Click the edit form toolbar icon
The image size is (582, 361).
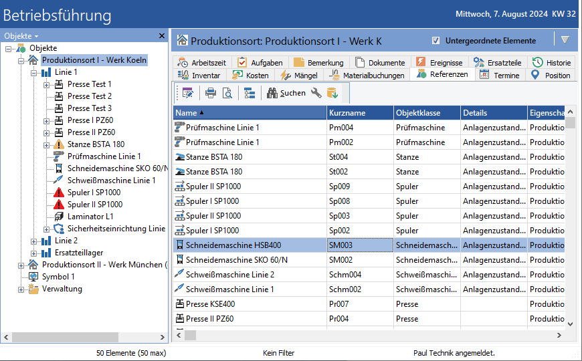(188, 93)
